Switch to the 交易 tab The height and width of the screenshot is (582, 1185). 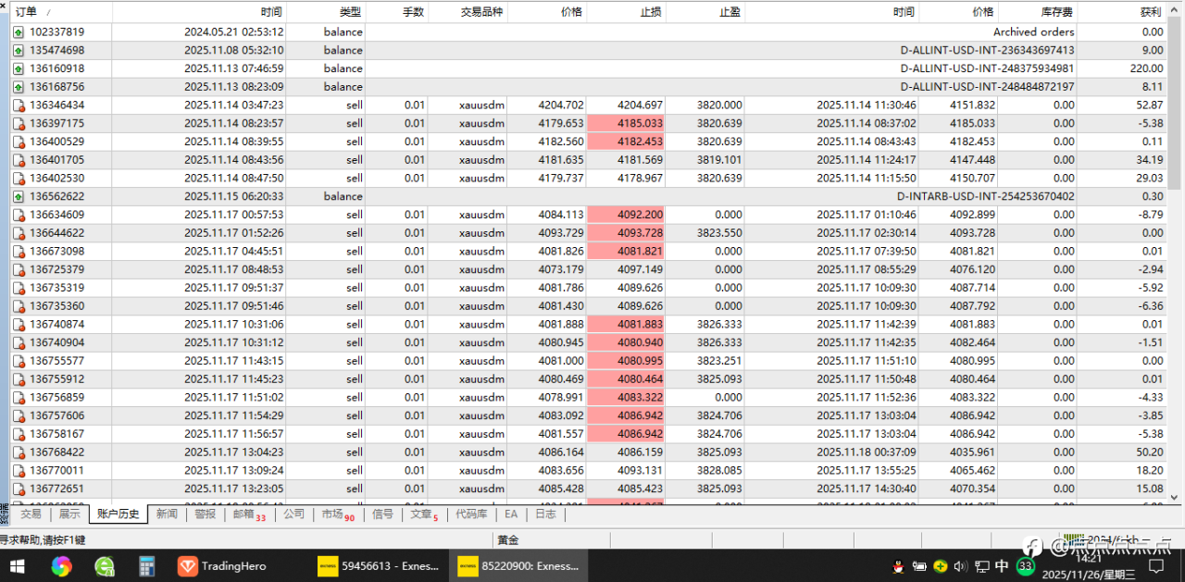click(x=31, y=514)
